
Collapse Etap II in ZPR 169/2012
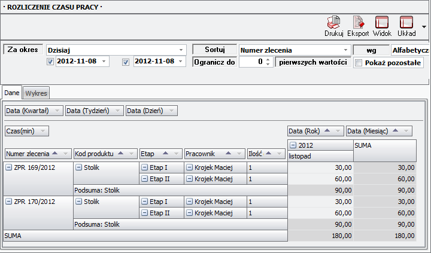(x=145, y=179)
